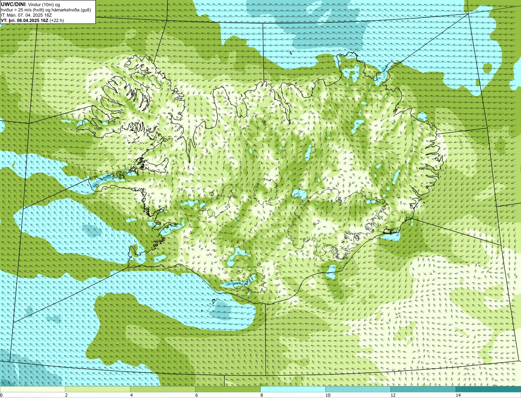The width and height of the screenshot is (521, 398).
Task: Click the cyan 10–12 m/s legend swatch
Action: [358, 389]
